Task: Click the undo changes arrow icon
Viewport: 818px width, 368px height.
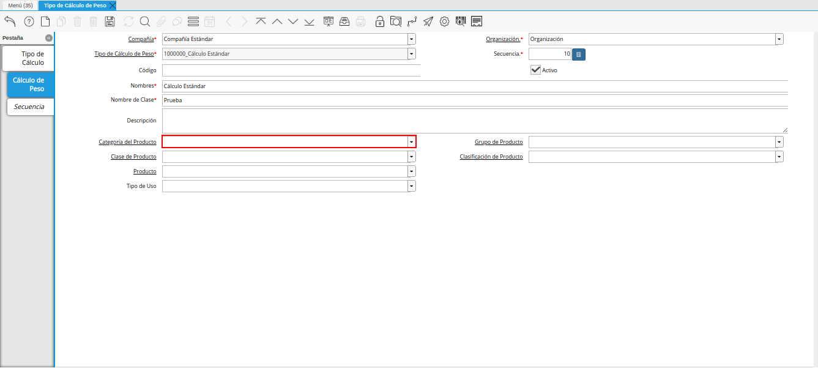Action: click(10, 21)
